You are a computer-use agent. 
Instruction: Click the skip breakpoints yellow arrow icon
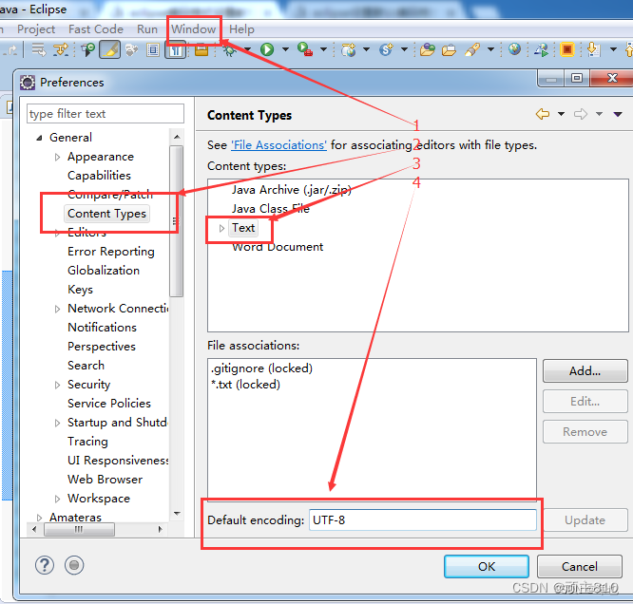tap(61, 50)
